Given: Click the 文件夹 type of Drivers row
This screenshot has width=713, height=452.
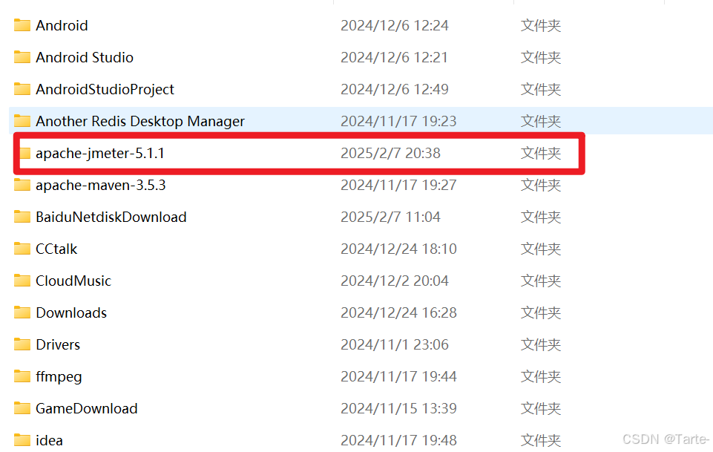Looking at the screenshot, I should [x=541, y=344].
